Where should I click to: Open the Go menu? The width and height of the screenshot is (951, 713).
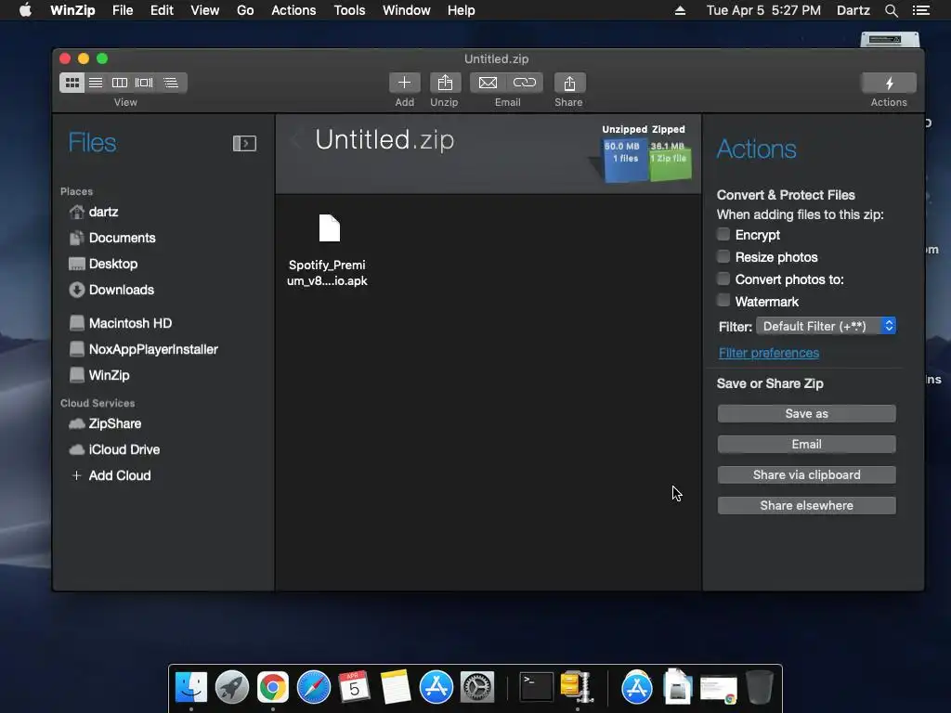click(245, 10)
